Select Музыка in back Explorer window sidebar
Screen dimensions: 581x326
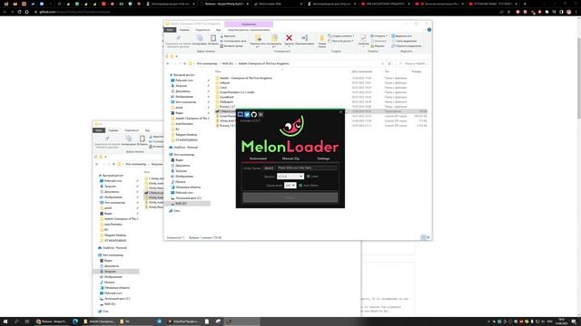pyautogui.click(x=109, y=283)
